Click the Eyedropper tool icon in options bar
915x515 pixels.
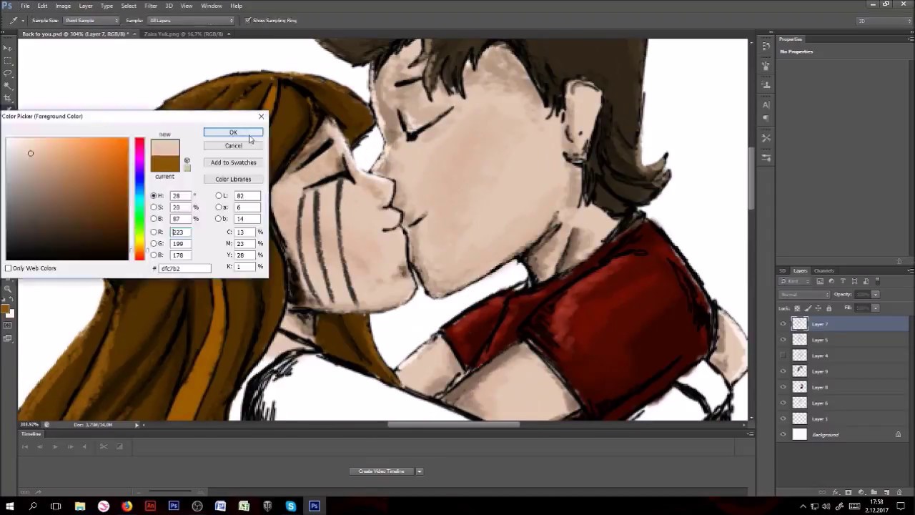click(14, 20)
